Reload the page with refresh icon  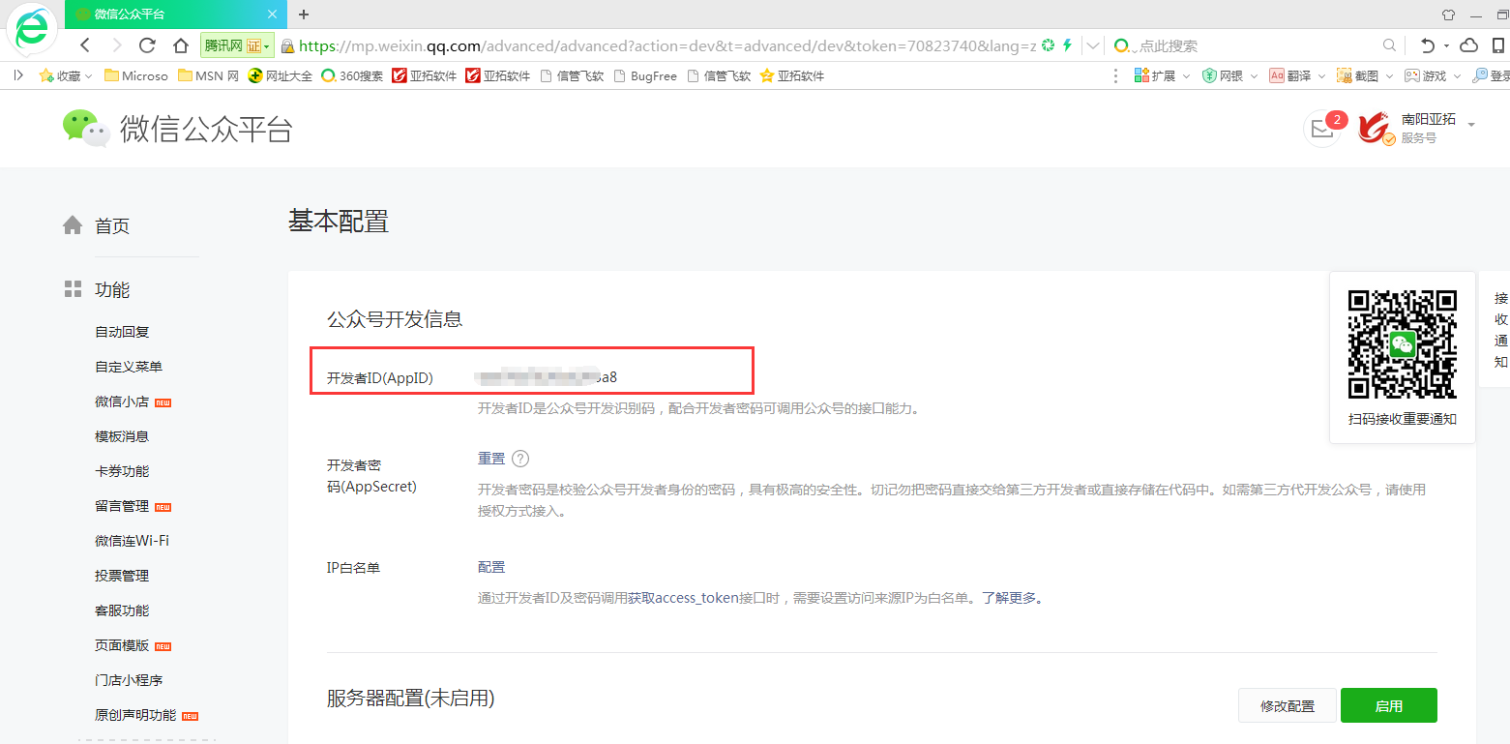click(x=147, y=45)
